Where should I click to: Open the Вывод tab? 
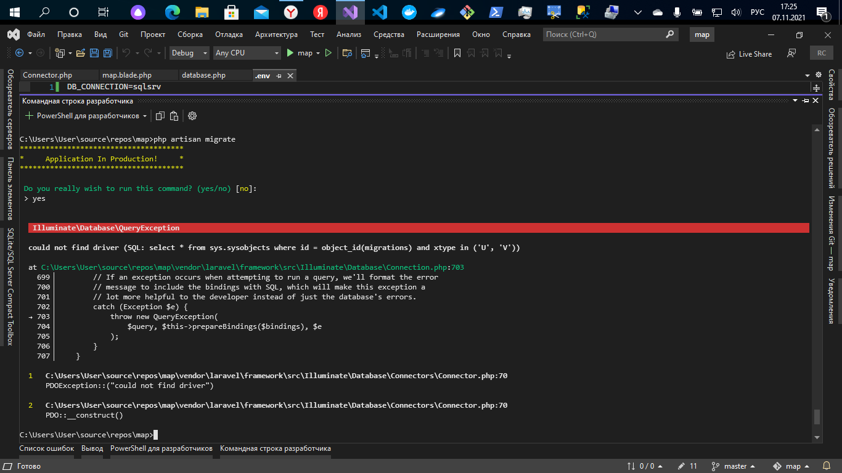(x=92, y=448)
